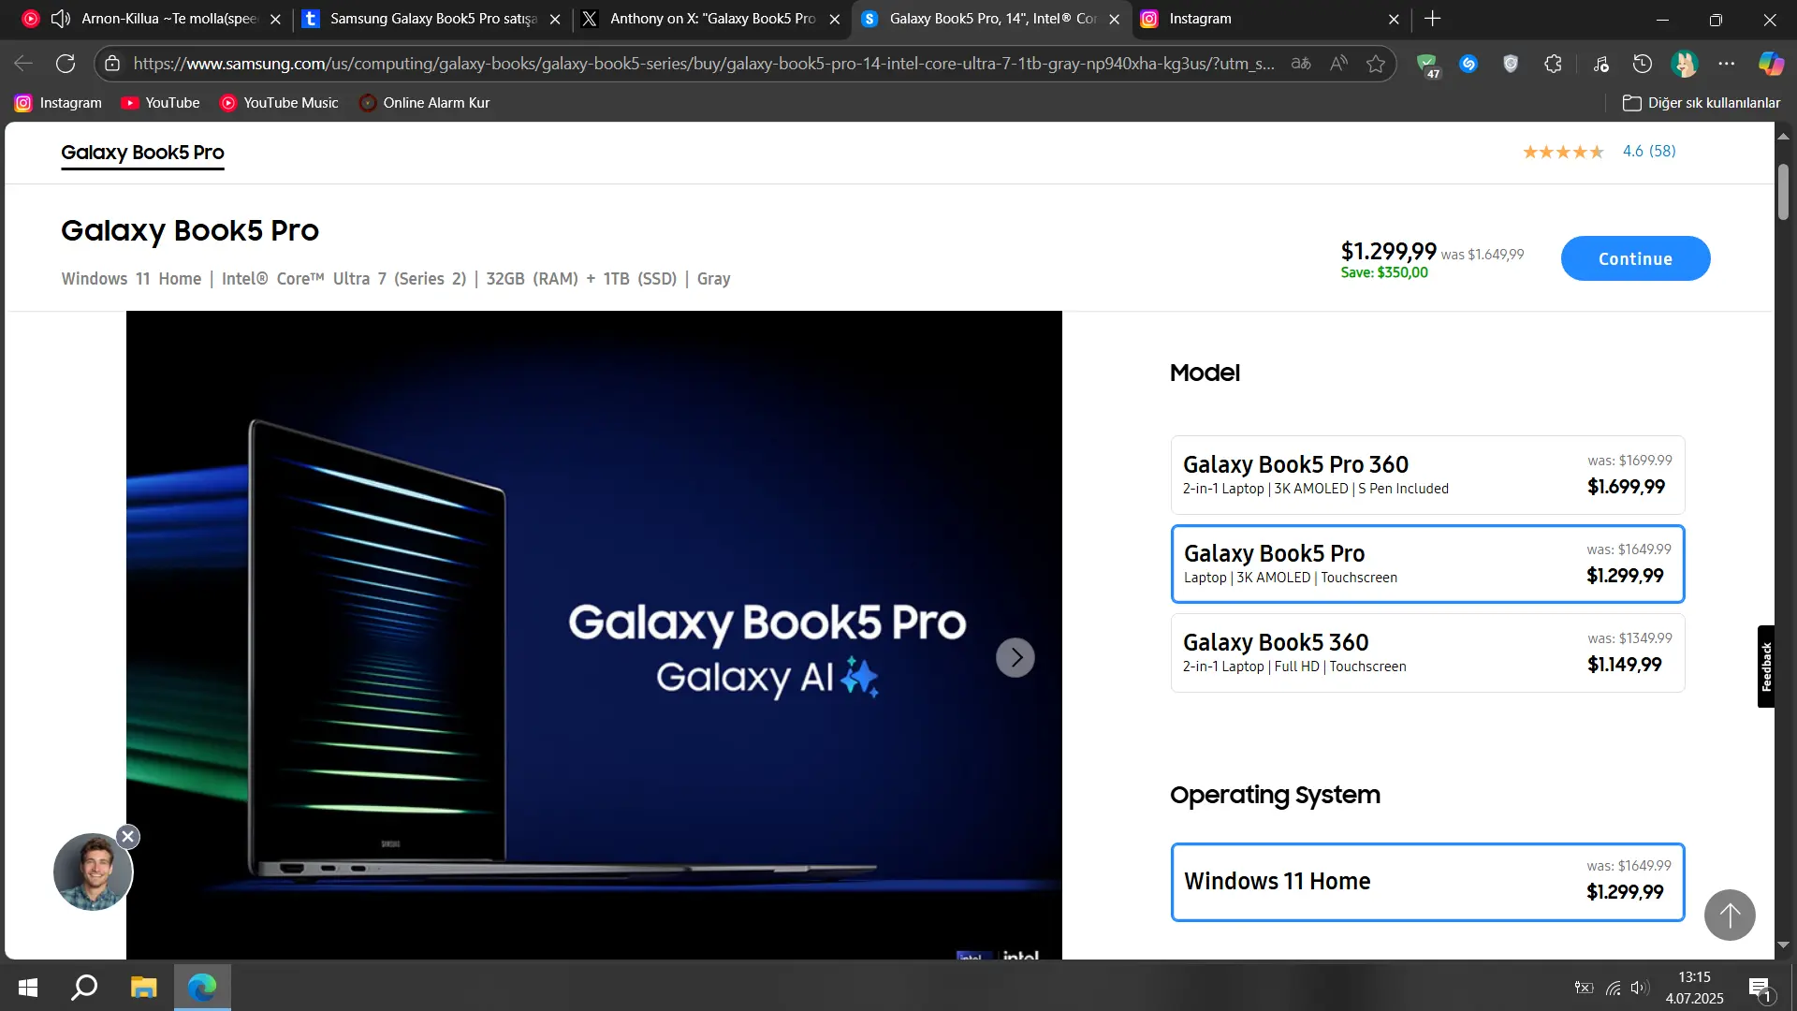
Task: Open the browser profile avatar
Action: point(1685,64)
